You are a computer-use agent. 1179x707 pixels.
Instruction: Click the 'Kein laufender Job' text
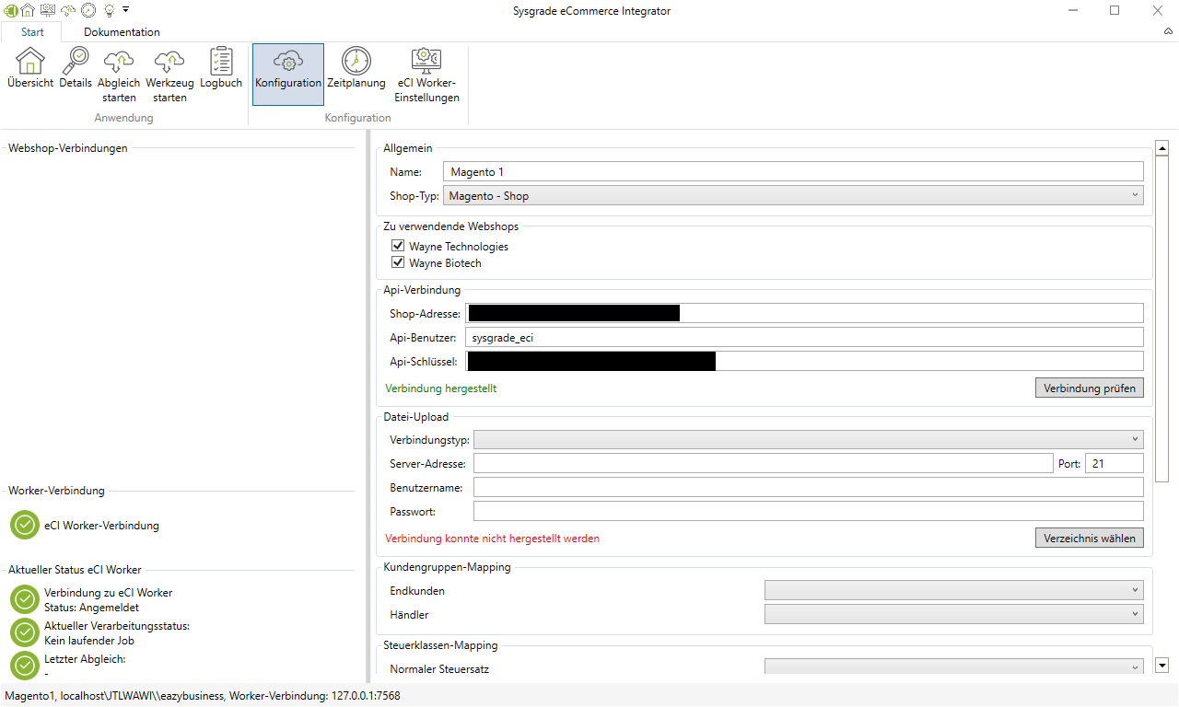coord(89,640)
